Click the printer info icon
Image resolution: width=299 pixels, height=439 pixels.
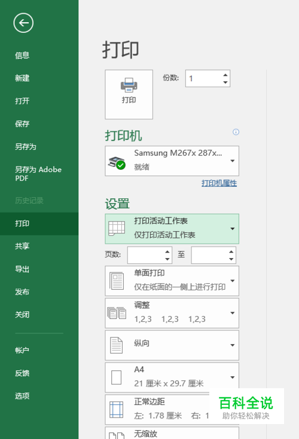[236, 132]
